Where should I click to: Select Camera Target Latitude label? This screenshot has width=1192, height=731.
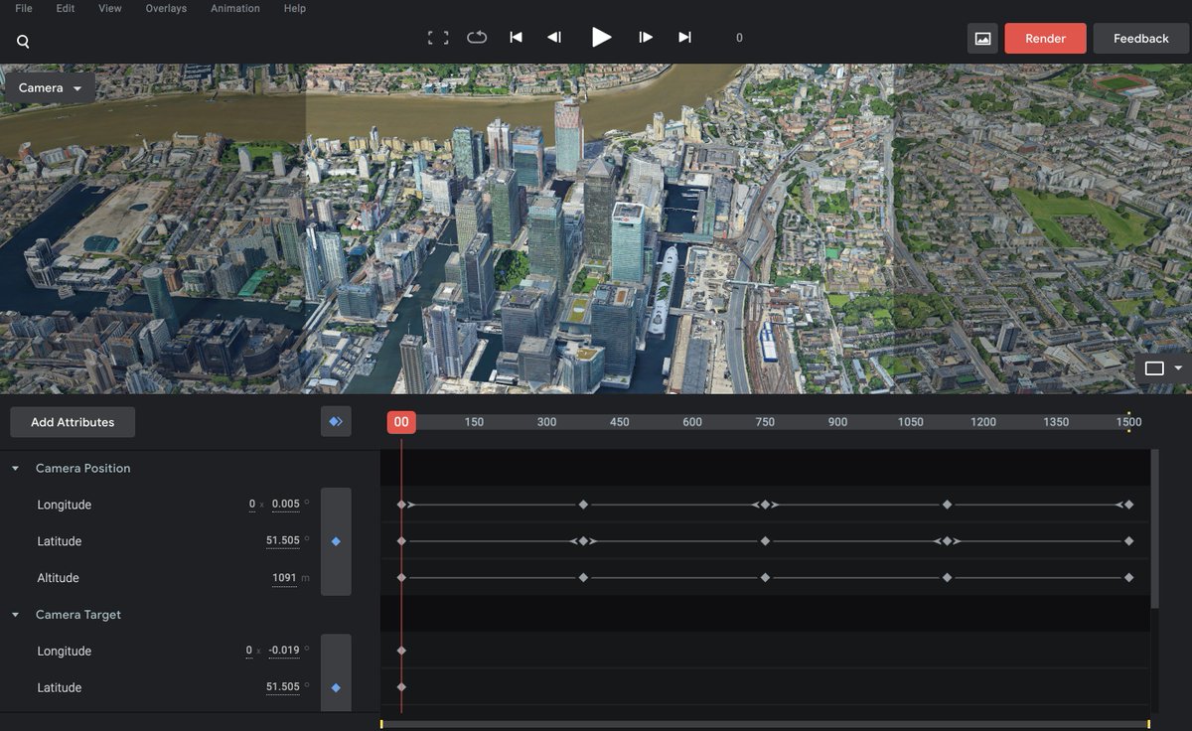pos(60,687)
